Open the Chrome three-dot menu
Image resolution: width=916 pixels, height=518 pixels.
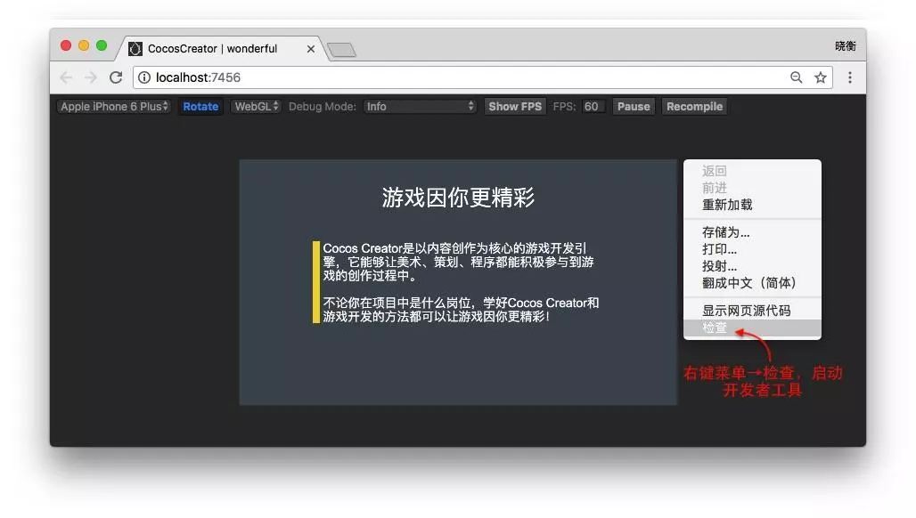[x=850, y=77]
